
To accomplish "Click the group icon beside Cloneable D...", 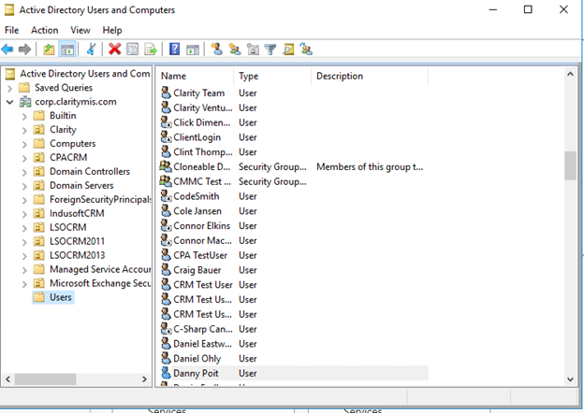I will 166,166.
